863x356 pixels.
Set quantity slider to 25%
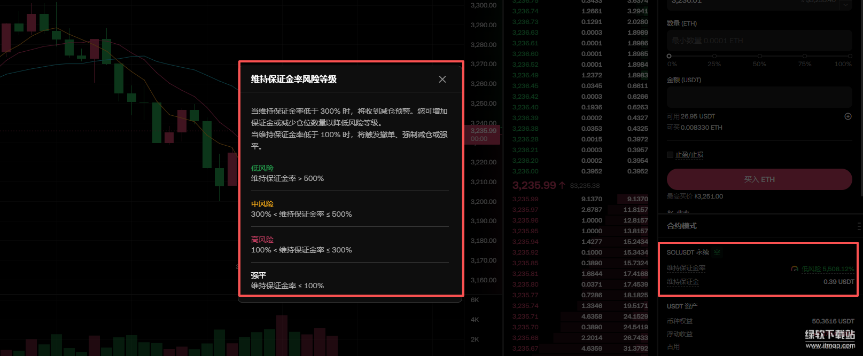click(714, 56)
